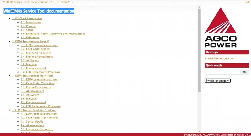This screenshot has height=136, width=251.
Task: Open the Switch language dropdown
Action: [217, 81]
